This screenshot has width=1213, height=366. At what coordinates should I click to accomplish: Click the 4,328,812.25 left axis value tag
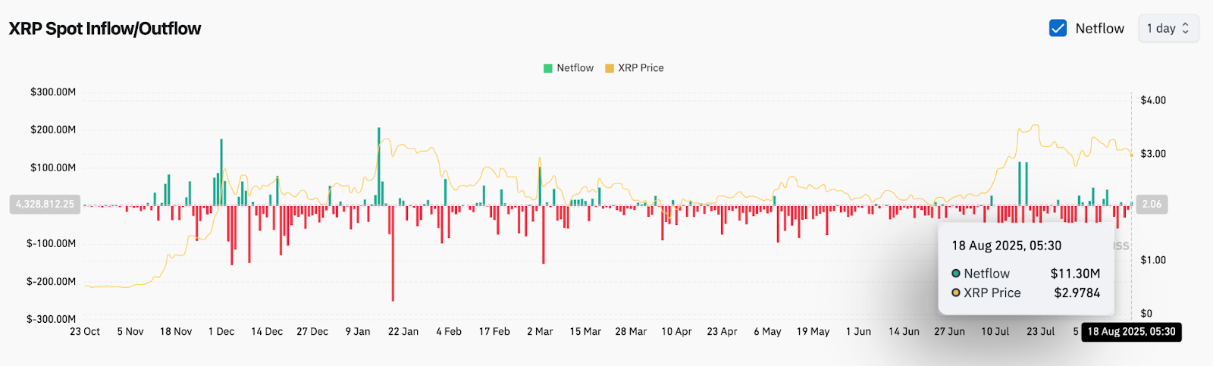click(45, 204)
